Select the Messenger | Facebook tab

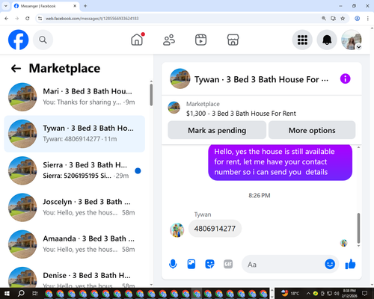click(46, 6)
